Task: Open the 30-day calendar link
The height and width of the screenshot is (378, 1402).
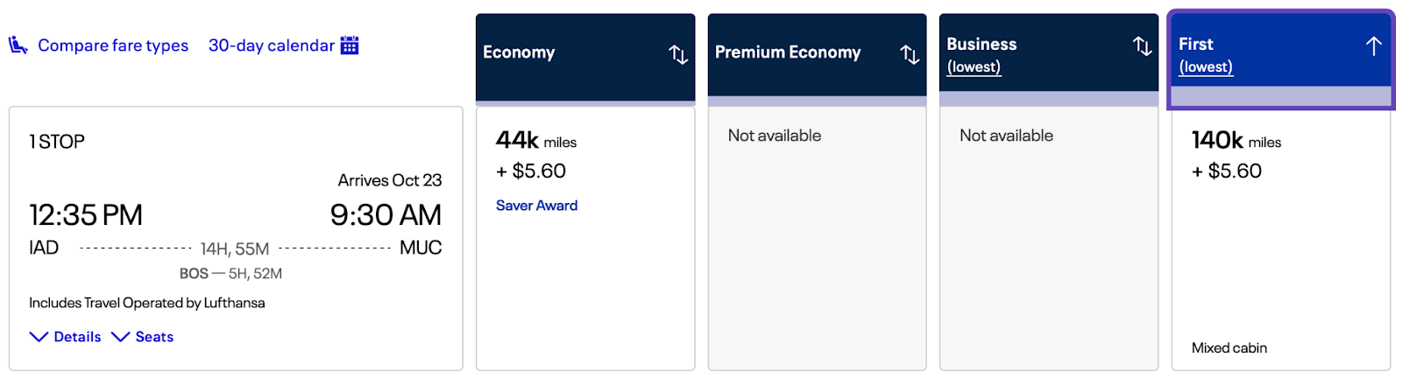Action: (271, 45)
